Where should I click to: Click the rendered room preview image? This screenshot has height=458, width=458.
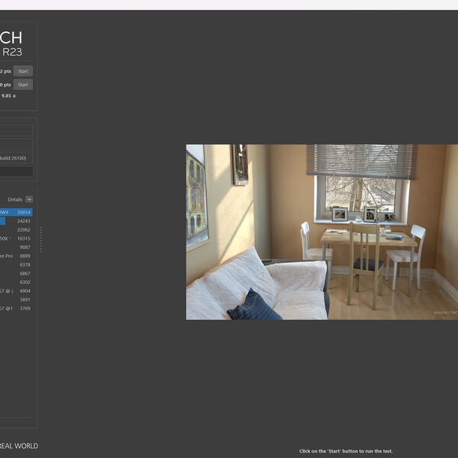322,232
